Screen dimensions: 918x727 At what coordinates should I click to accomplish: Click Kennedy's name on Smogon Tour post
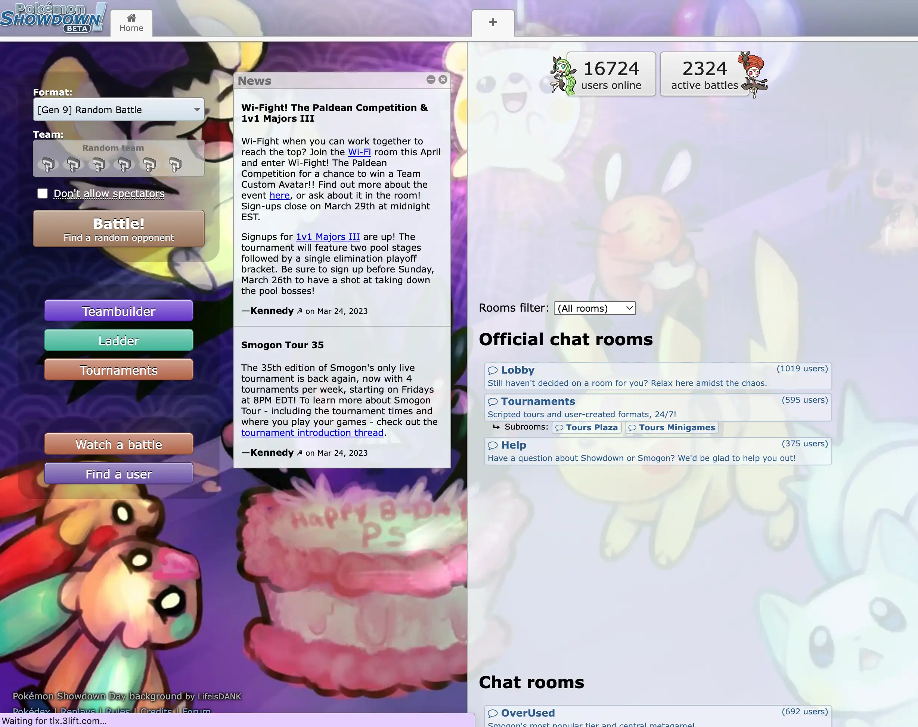click(x=272, y=453)
